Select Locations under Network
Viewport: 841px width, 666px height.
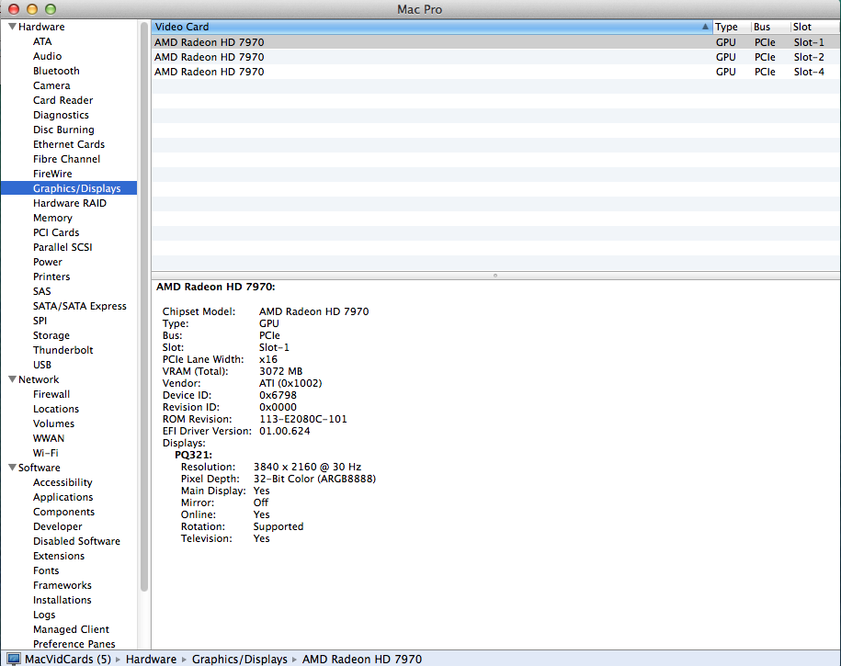(56, 409)
